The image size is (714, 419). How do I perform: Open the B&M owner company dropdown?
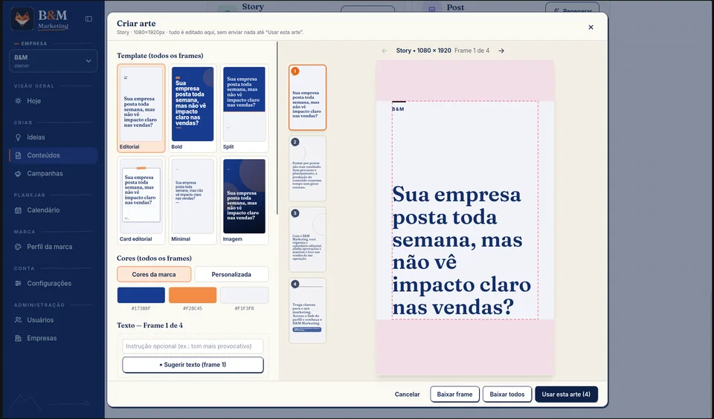[54, 61]
